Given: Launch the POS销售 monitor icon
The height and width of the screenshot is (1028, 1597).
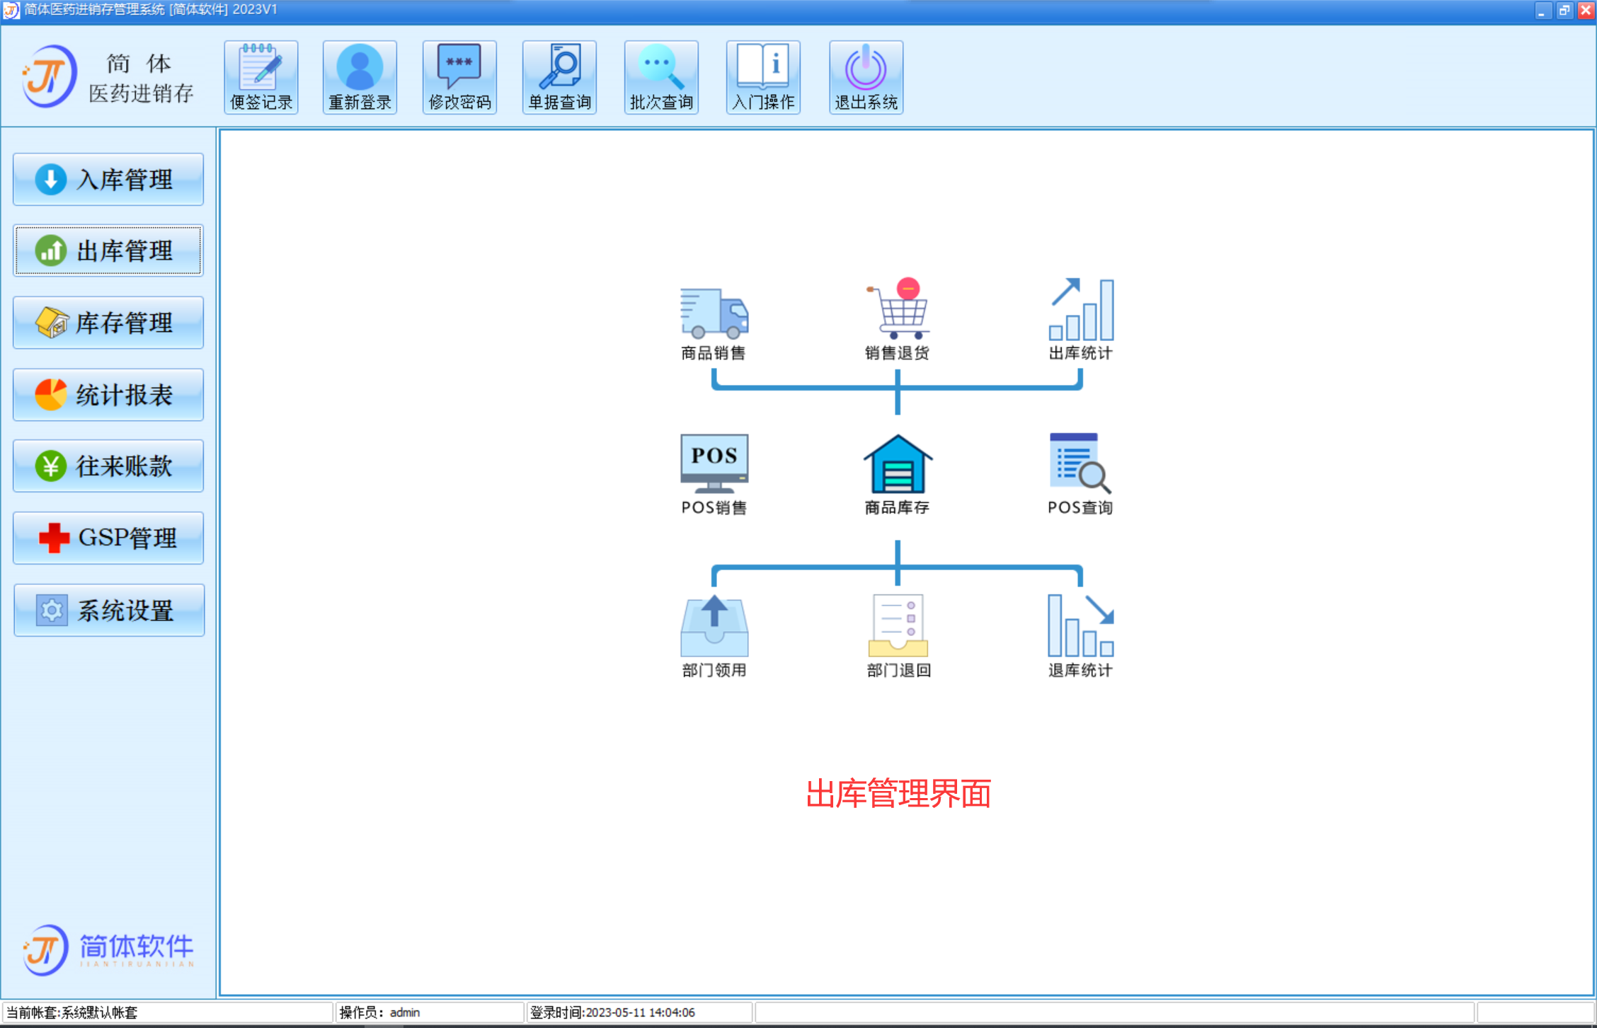Looking at the screenshot, I should click(x=714, y=475).
